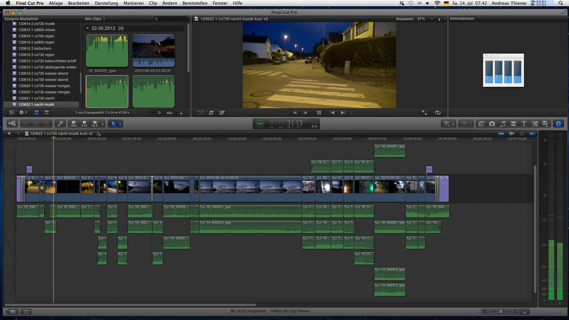Toggle loop playback
Viewport: 569px width, 320px height.
438,113
